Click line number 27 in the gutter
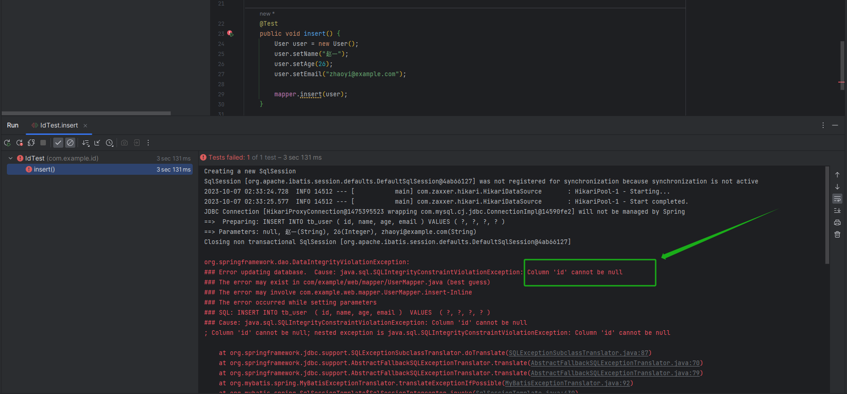Screen dimensions: 847x394 coord(221,74)
